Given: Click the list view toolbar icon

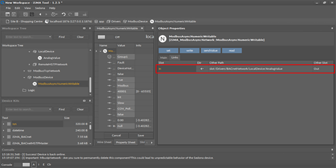Looking at the screenshot, I should tap(76, 14).
